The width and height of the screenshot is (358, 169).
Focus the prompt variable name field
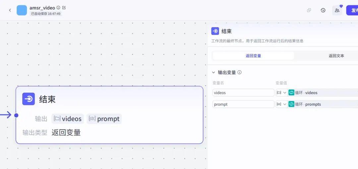click(243, 104)
